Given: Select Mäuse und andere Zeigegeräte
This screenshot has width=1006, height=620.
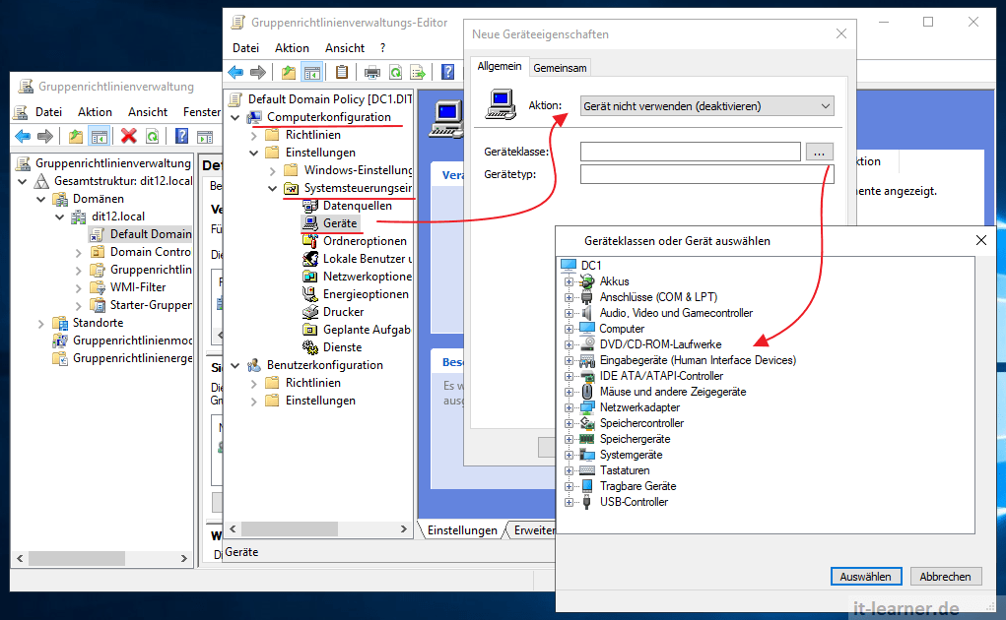Looking at the screenshot, I should click(x=672, y=392).
